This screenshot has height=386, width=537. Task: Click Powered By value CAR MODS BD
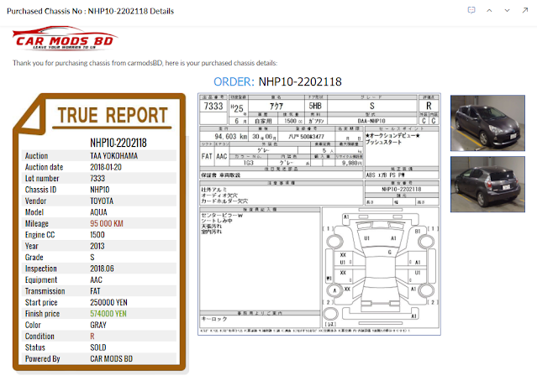pyautogui.click(x=111, y=359)
